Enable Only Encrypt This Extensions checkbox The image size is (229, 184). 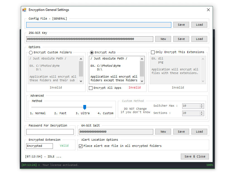(153, 52)
